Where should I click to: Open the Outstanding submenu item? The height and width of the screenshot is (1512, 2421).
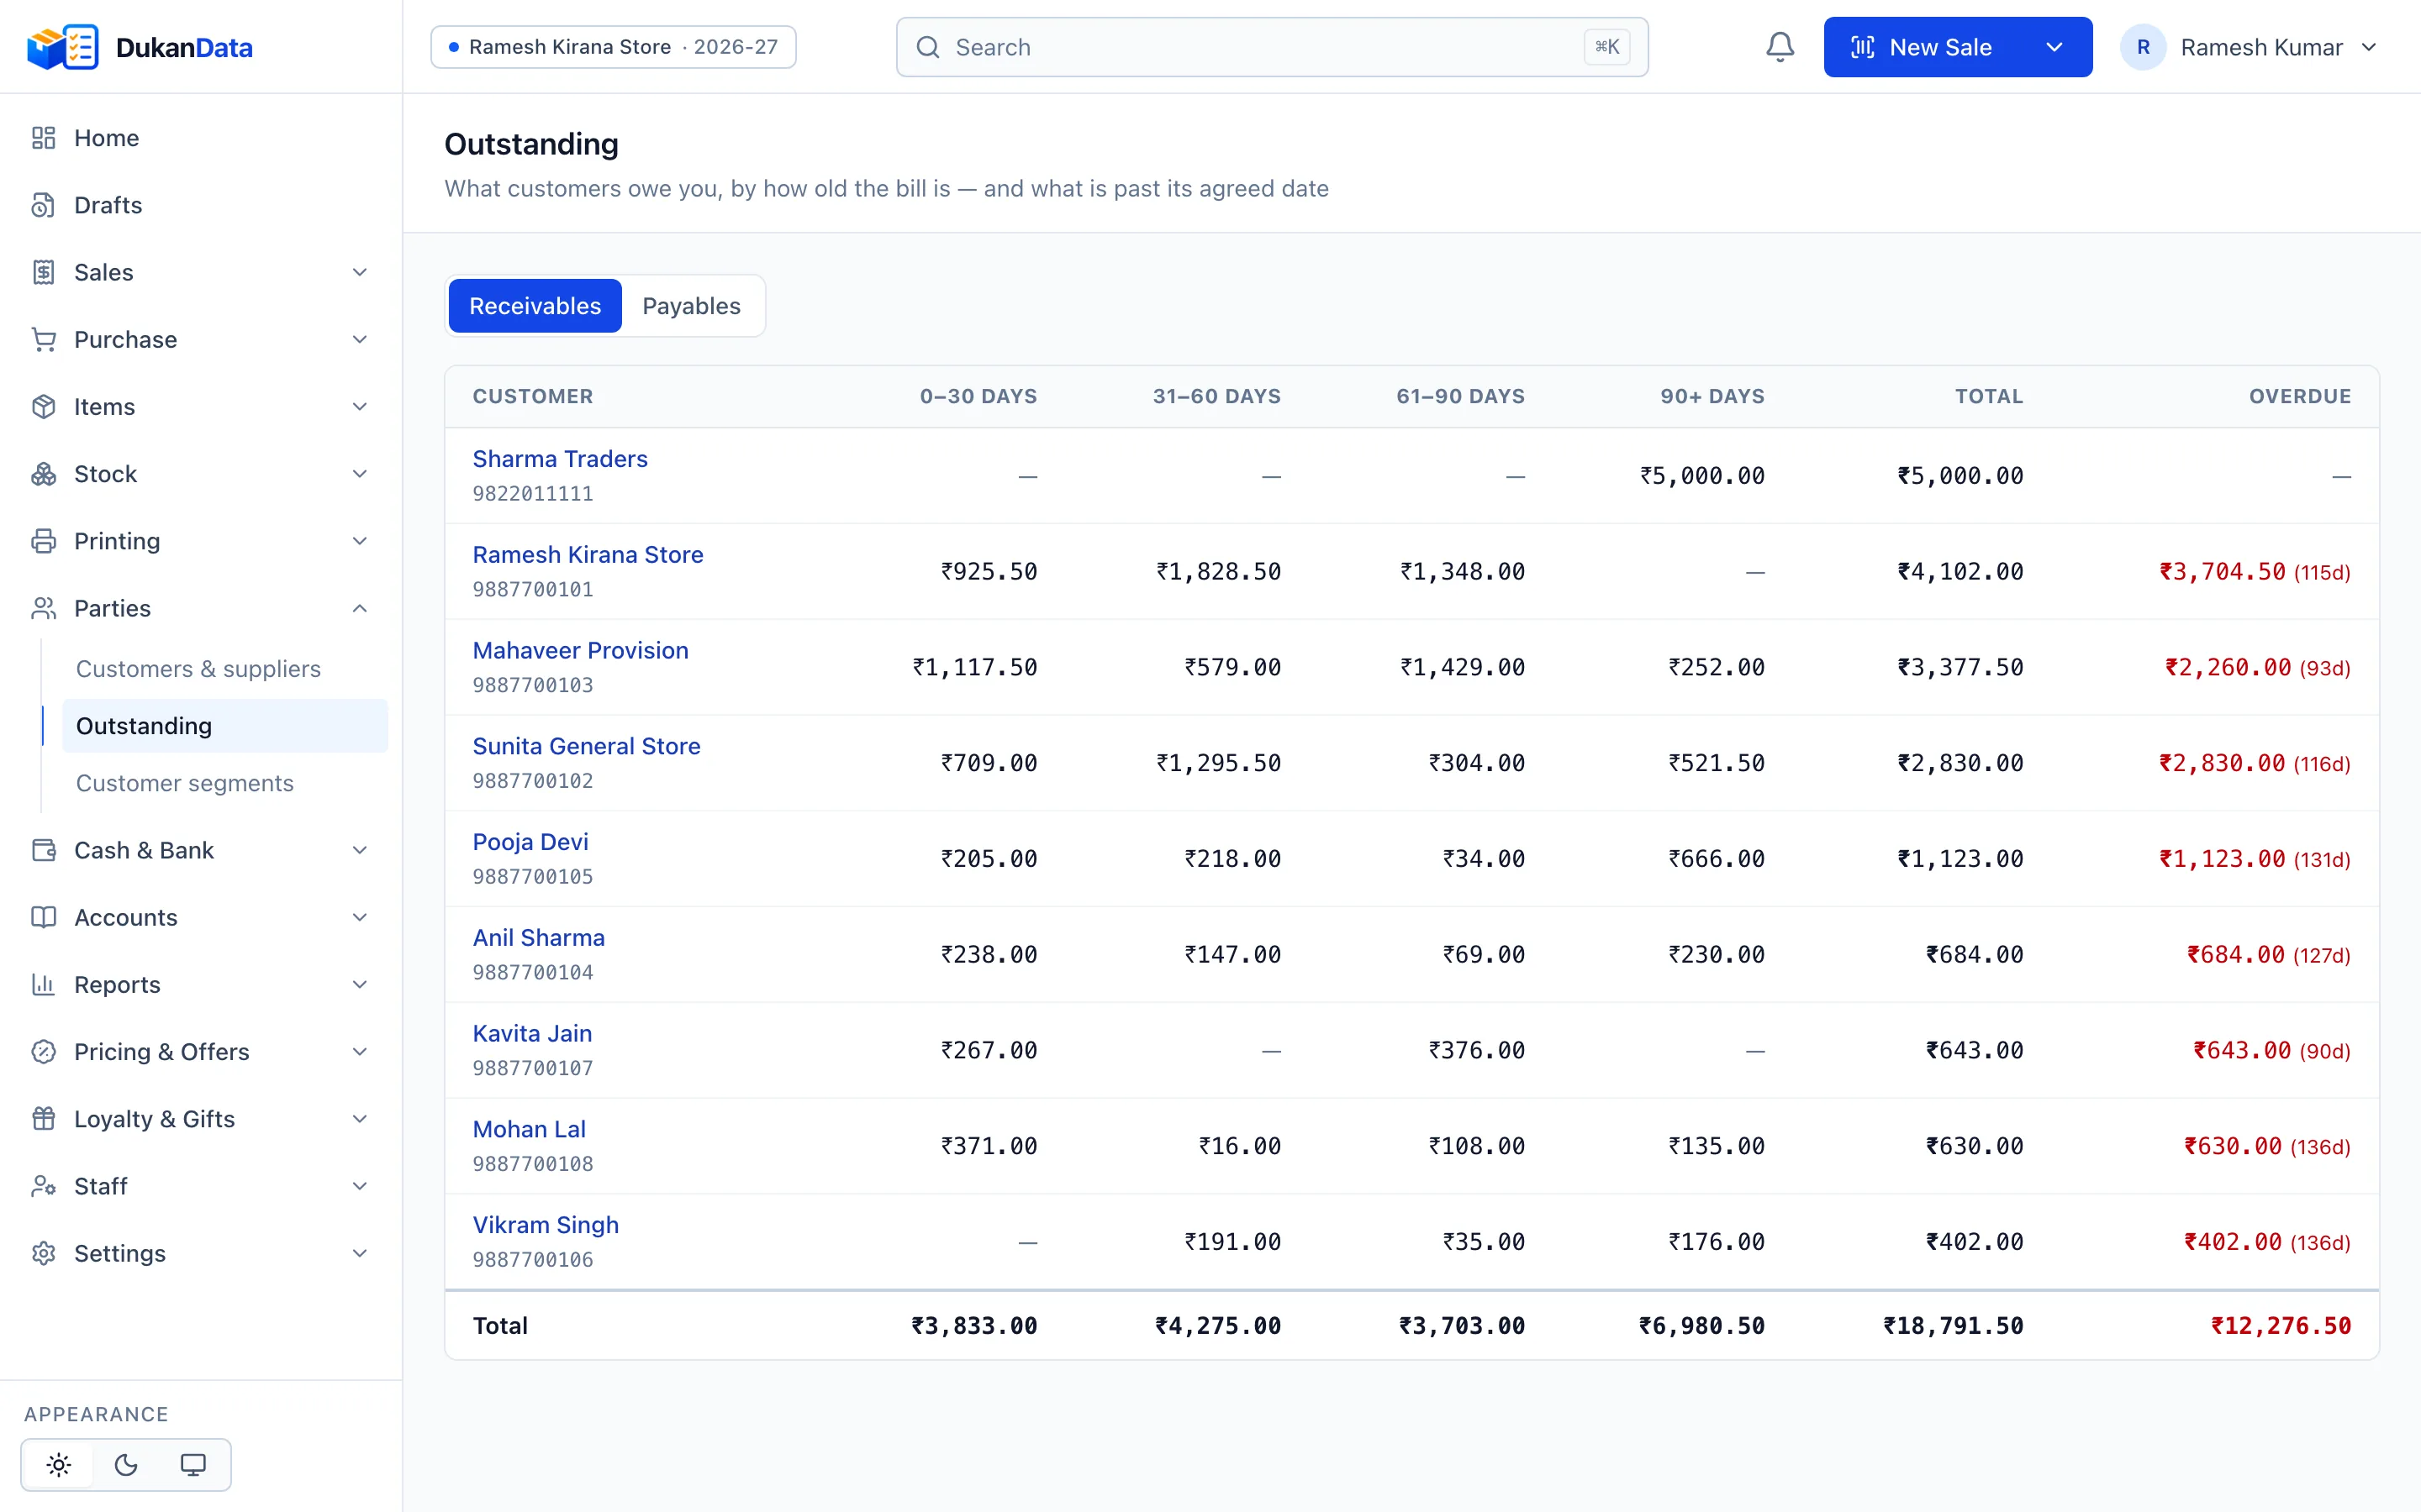pos(225,726)
